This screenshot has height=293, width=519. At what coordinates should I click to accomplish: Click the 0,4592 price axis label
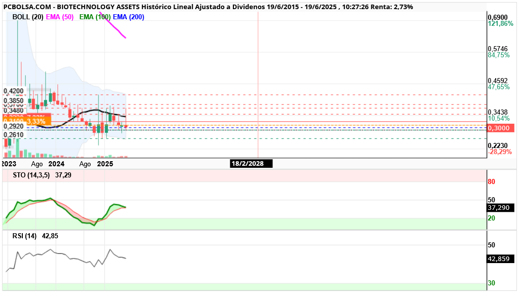498,81
